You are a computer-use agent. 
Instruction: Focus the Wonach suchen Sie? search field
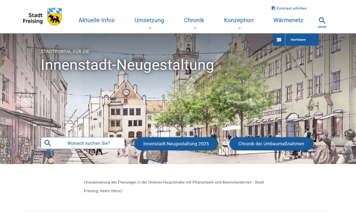click(83, 143)
